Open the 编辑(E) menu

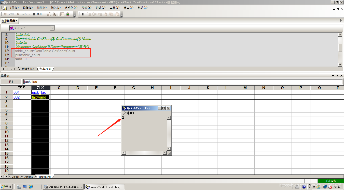tap(27, 8)
